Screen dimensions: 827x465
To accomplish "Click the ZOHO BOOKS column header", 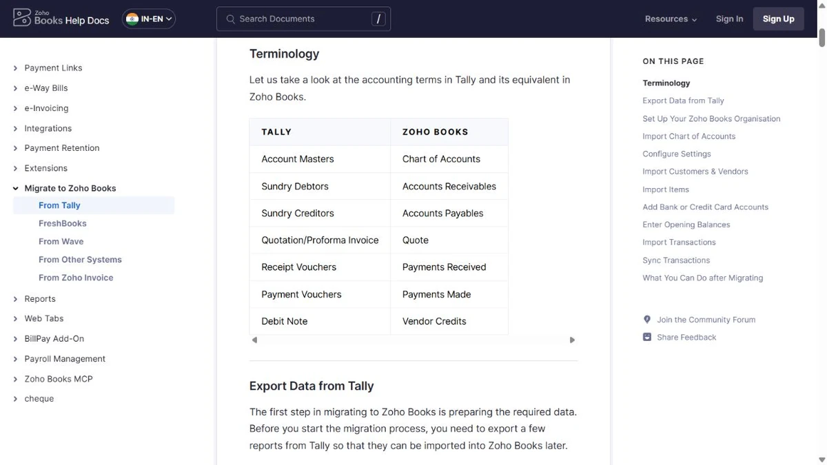I will tap(449, 132).
